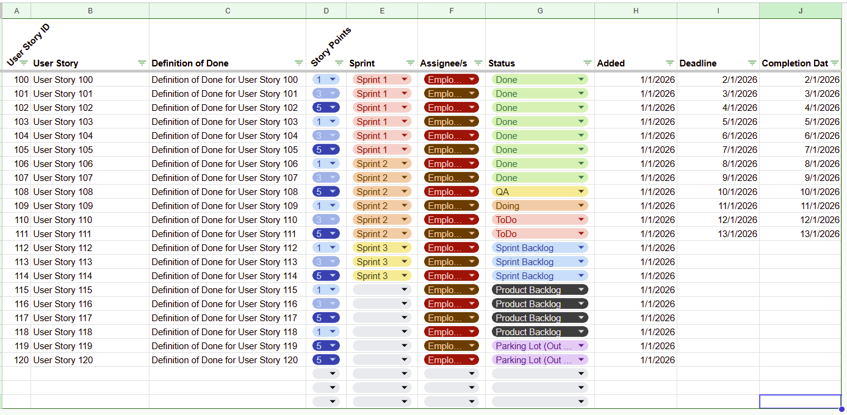Open the Story Points column filter icon

tap(339, 63)
